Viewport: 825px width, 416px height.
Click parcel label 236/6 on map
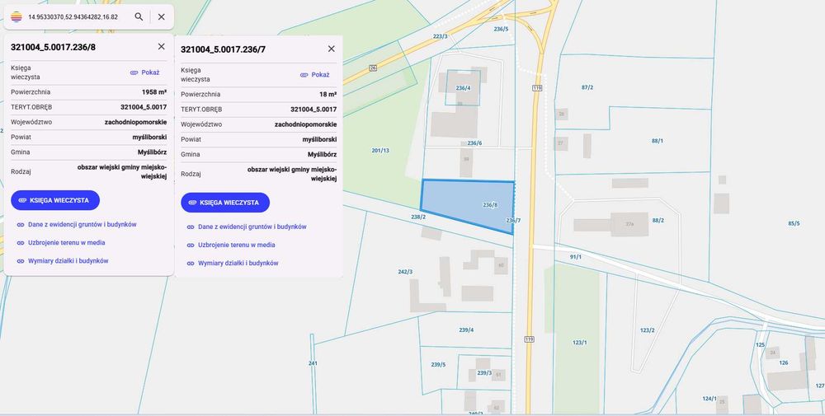474,143
